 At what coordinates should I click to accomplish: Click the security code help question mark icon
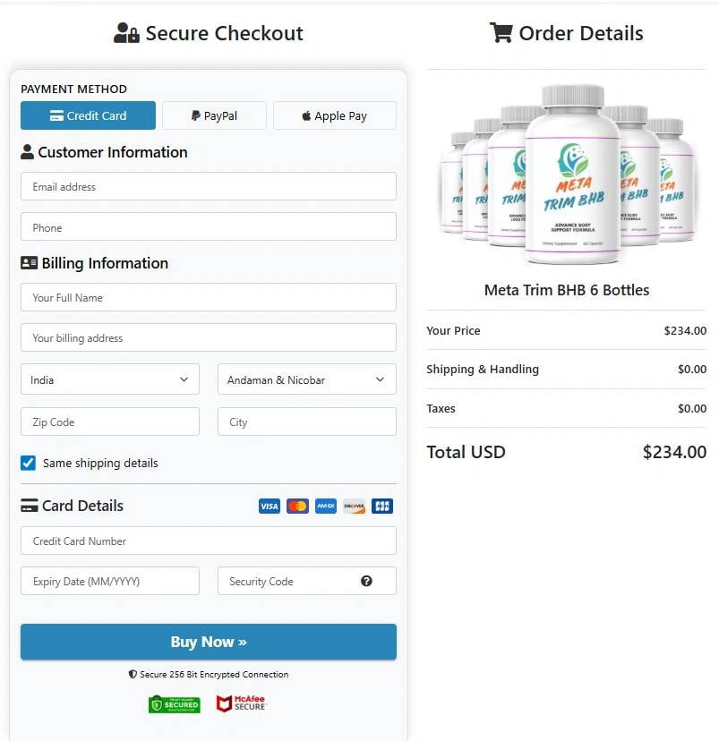point(366,581)
